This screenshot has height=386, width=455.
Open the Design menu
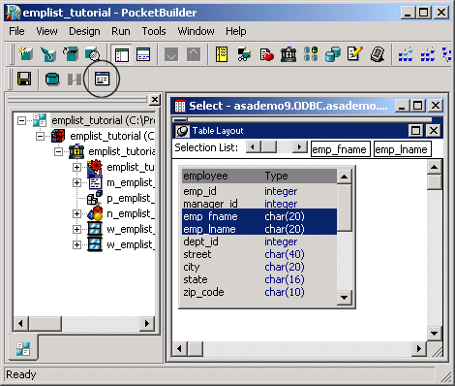[84, 31]
